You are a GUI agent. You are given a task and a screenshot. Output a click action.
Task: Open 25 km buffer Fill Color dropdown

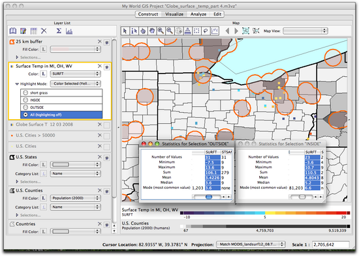[x=75, y=49]
